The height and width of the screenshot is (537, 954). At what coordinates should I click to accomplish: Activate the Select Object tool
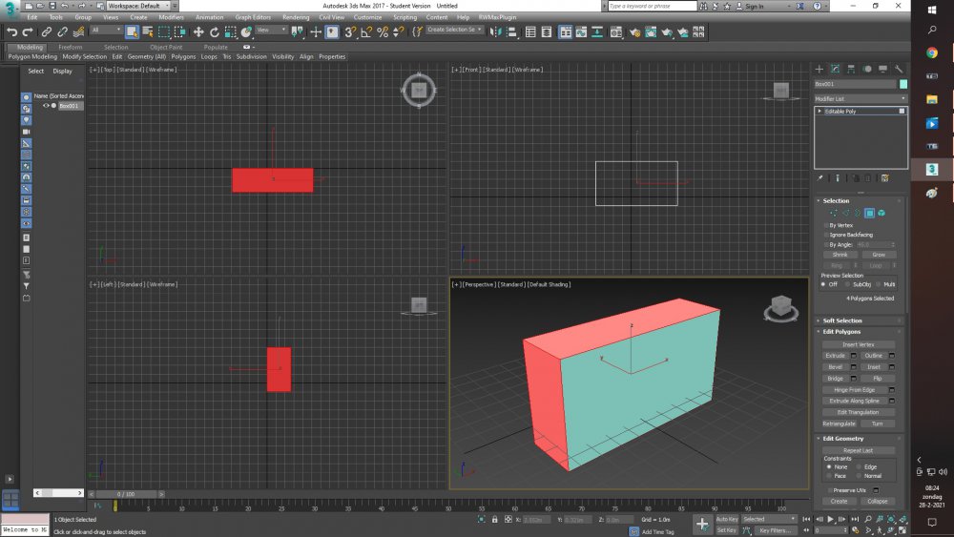pos(131,31)
